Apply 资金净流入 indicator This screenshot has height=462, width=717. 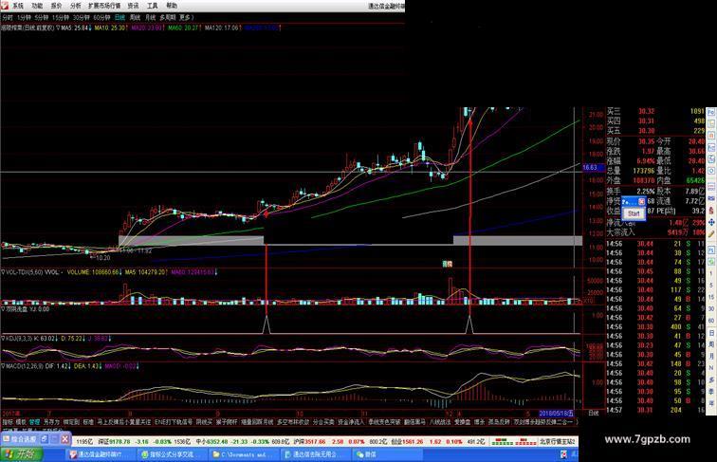[x=349, y=422]
